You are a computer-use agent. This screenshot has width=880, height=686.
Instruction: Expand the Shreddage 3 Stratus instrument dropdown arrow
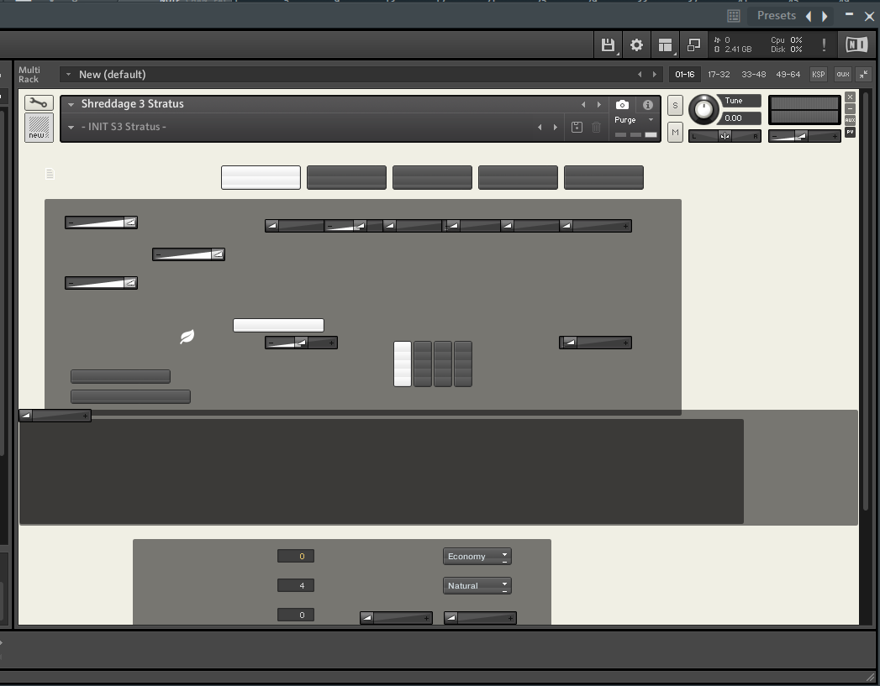(71, 104)
